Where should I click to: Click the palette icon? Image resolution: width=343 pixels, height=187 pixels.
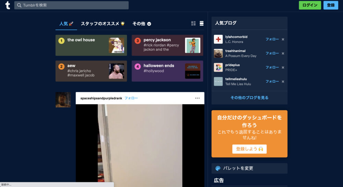[218, 168]
